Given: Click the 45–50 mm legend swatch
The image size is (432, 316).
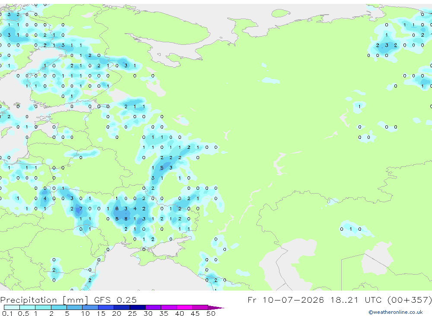Looking at the screenshot, I should pyautogui.click(x=200, y=307).
